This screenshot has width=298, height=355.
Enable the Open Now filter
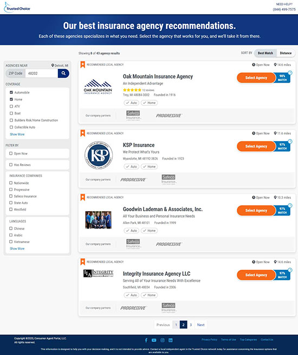click(11, 153)
